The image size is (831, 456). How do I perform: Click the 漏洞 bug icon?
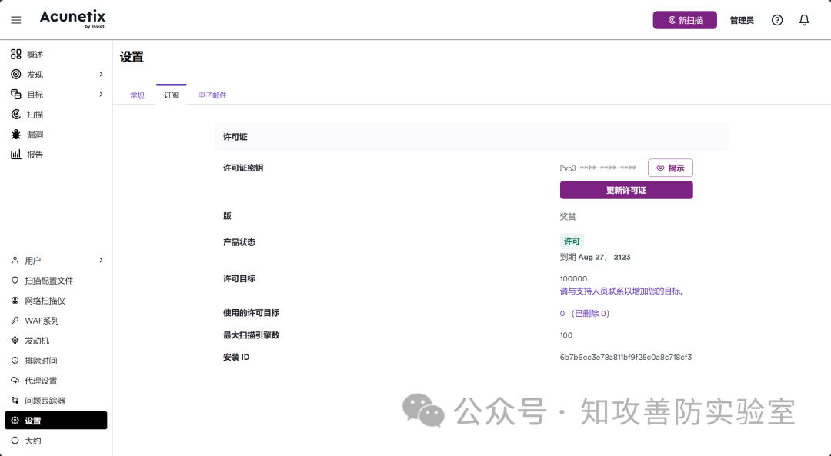click(16, 135)
